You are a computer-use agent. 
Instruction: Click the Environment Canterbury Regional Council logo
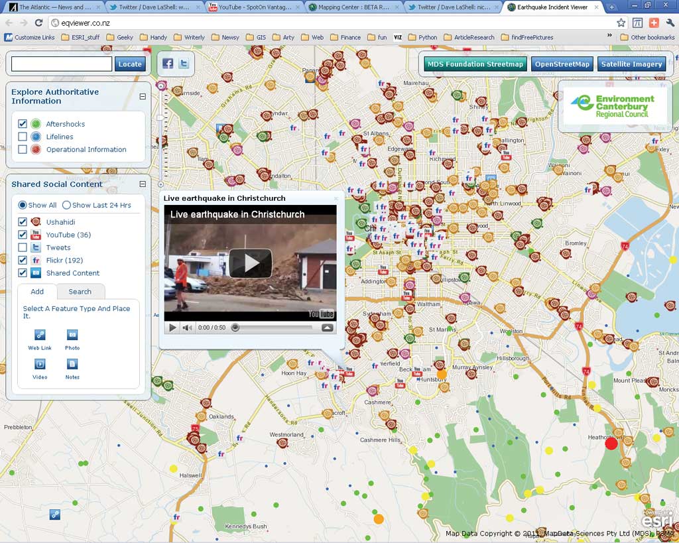615,105
